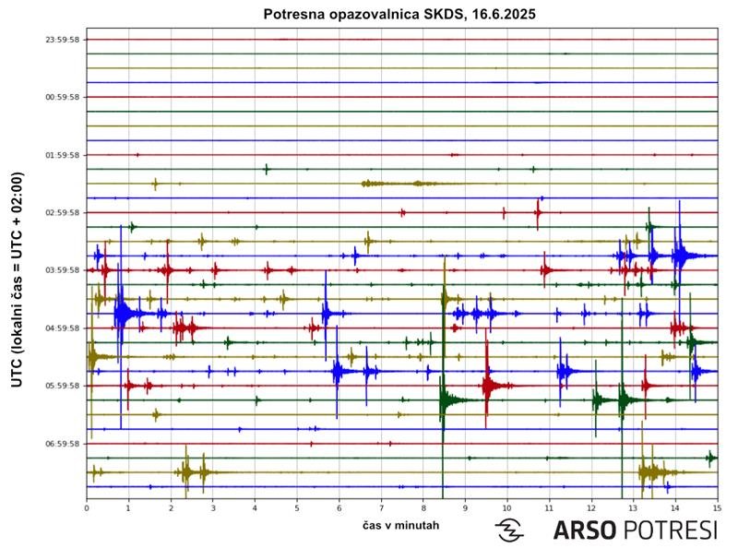Click the time label 23:59:58
The width and height of the screenshot is (738, 560).
tap(63, 40)
